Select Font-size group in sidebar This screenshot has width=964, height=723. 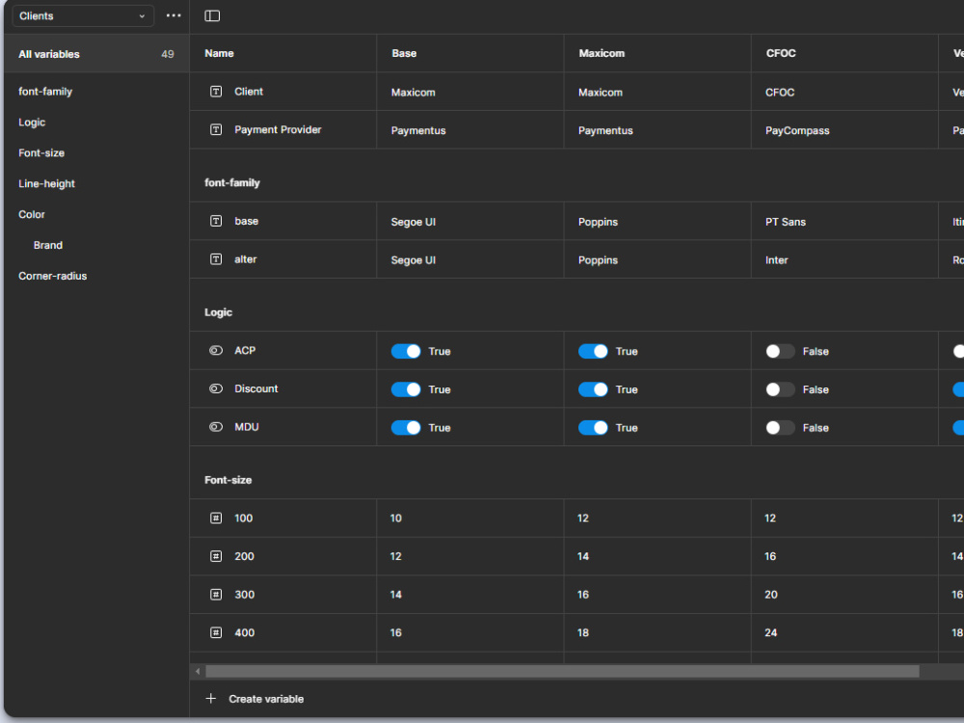point(41,153)
